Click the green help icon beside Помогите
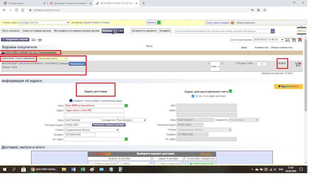The width and height of the screenshot is (312, 184). pyautogui.click(x=159, y=22)
